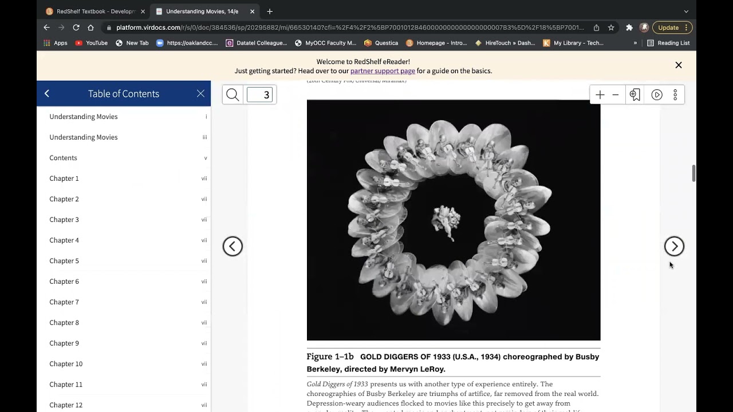Close the Understanding Movies browser tab
733x412 pixels.
[252, 11]
